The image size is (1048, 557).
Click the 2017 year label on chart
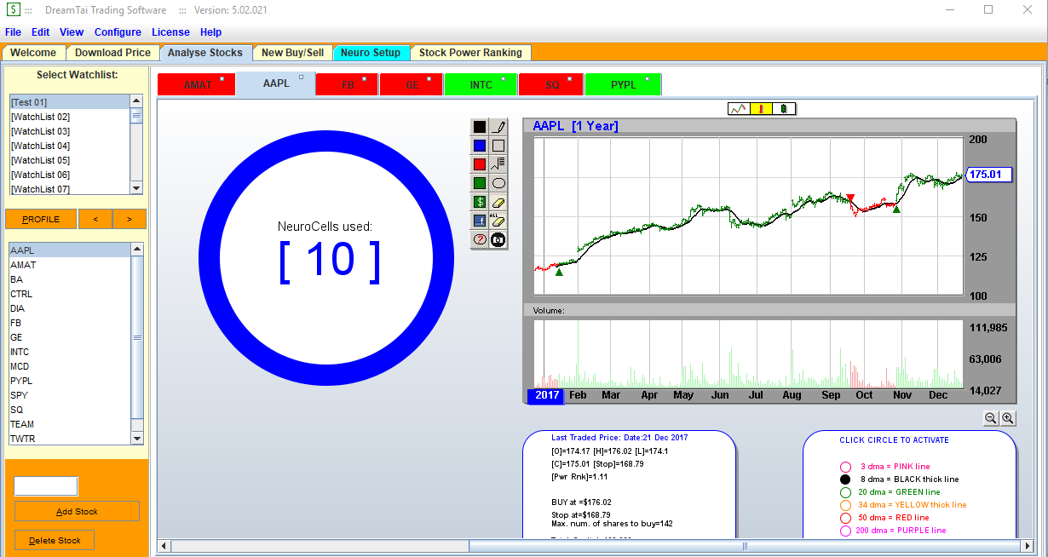point(547,395)
